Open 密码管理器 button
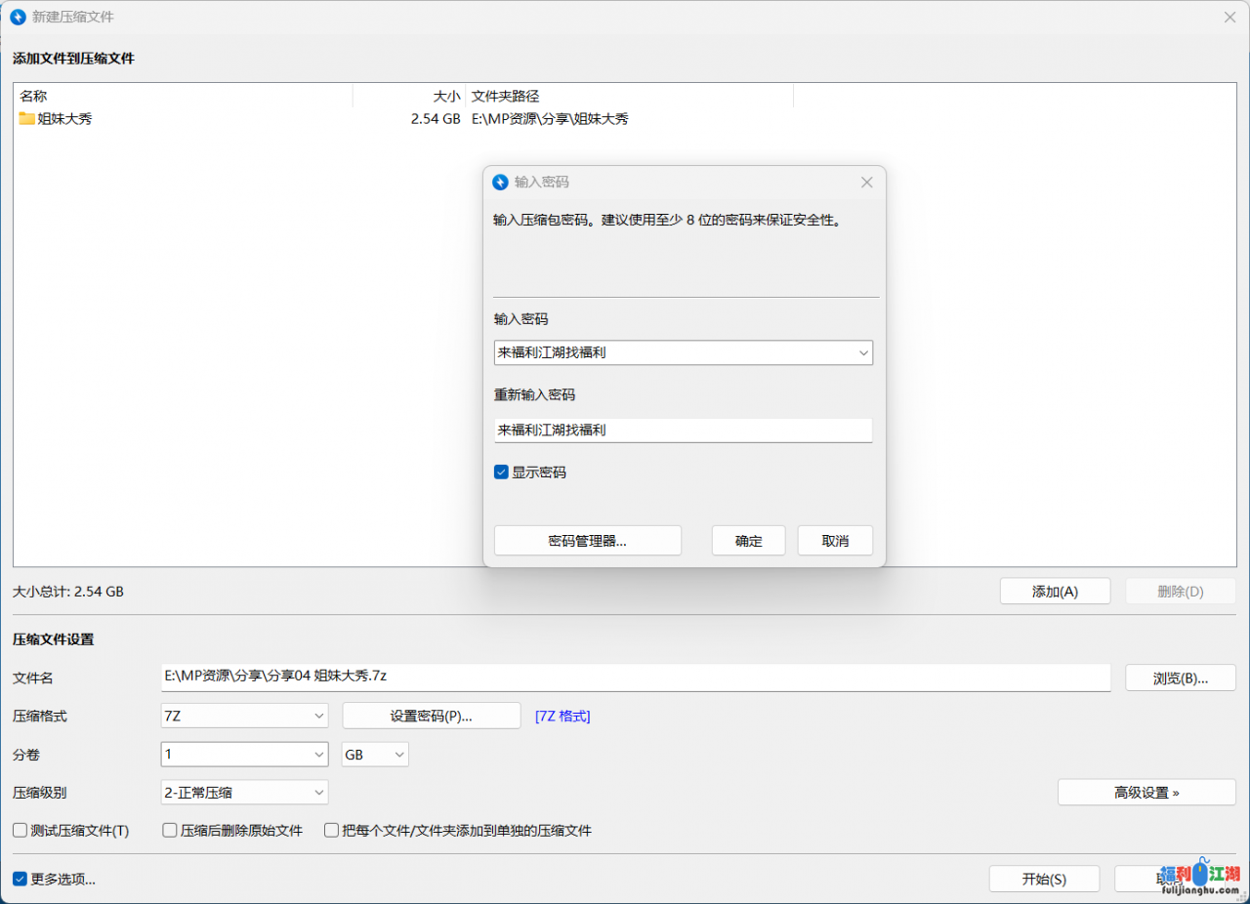Screen dimensions: 1250x904 coord(587,541)
